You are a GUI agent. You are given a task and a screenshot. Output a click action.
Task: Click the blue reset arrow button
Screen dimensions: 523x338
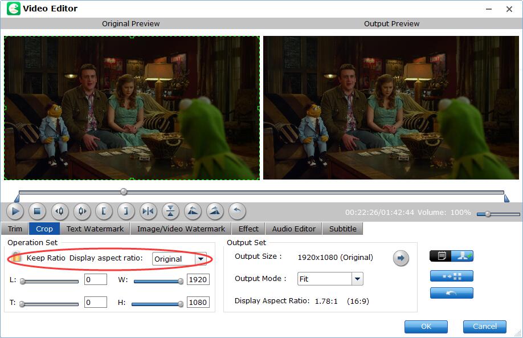point(452,293)
